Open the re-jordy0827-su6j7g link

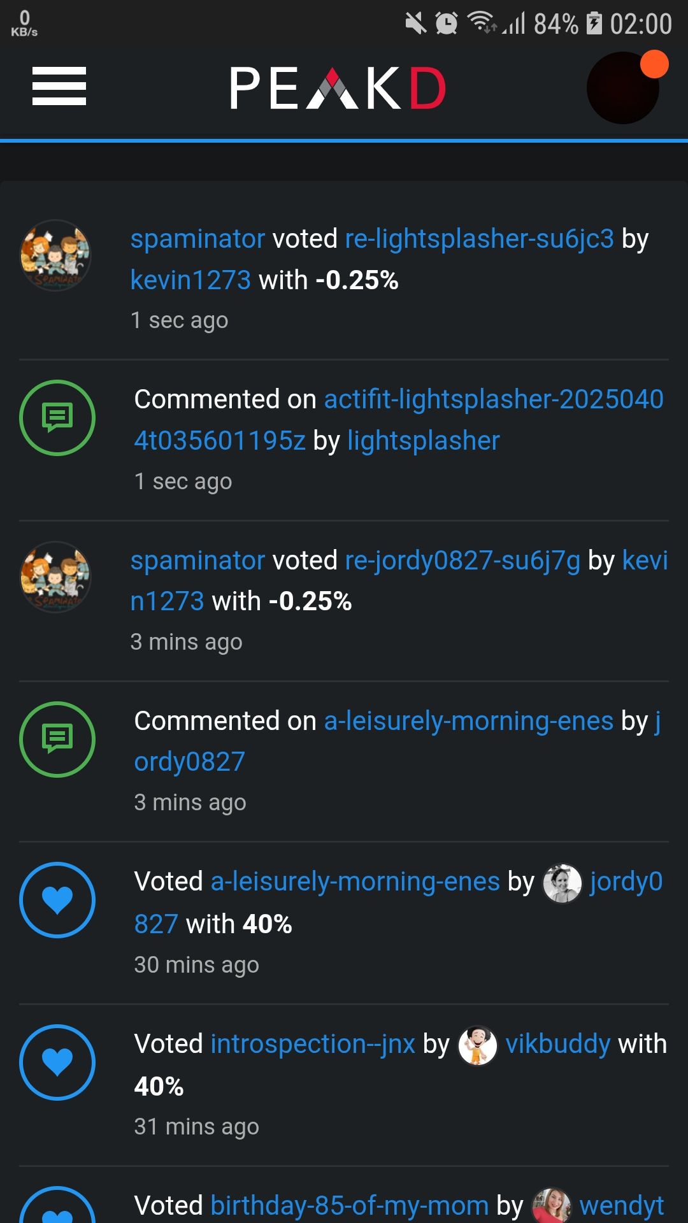coord(462,561)
